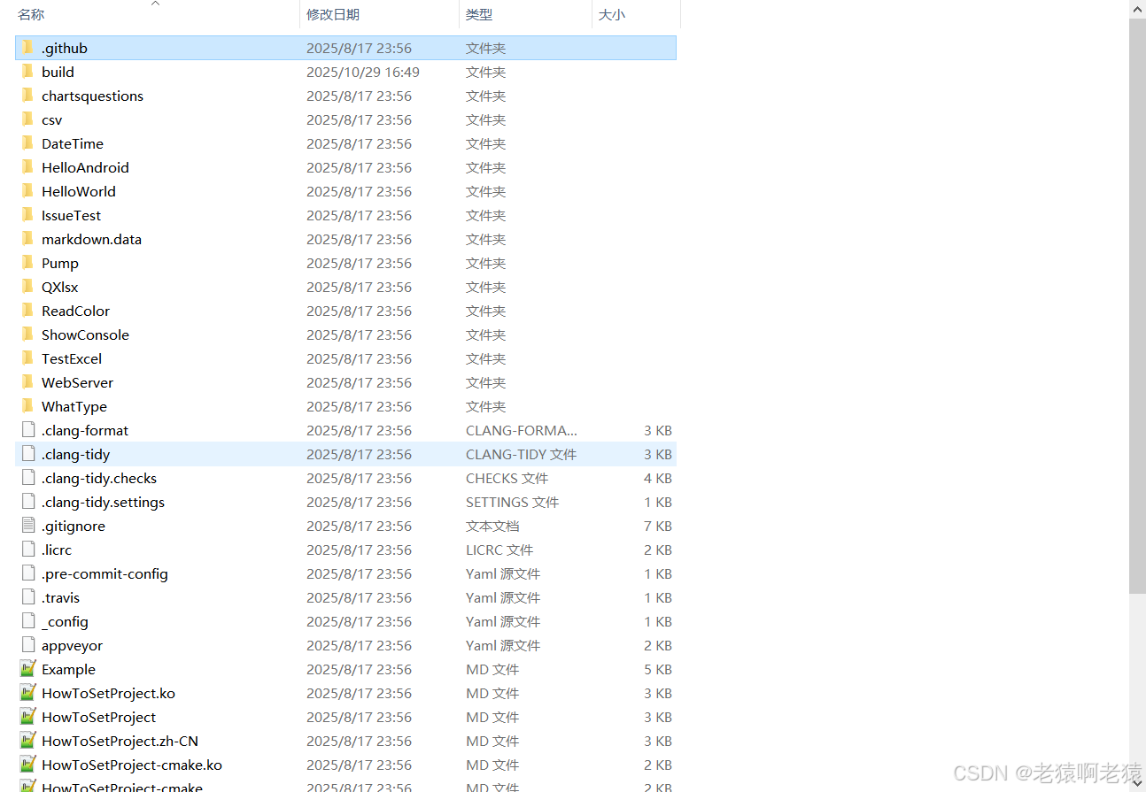The image size is (1146, 792).
Task: Click the Example MD file icon
Action: coord(27,669)
